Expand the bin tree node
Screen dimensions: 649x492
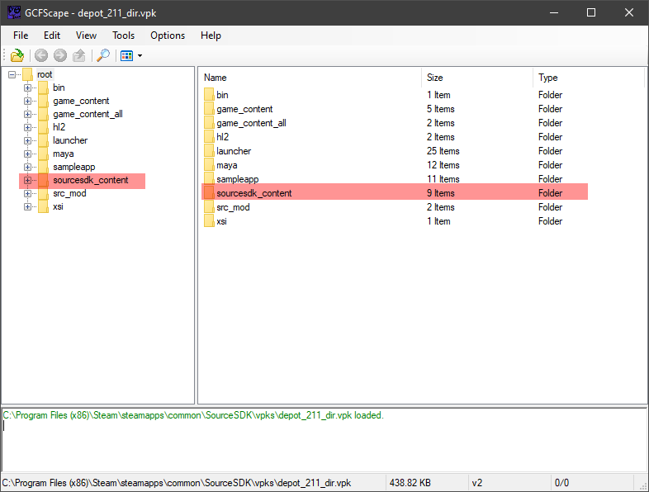point(27,88)
